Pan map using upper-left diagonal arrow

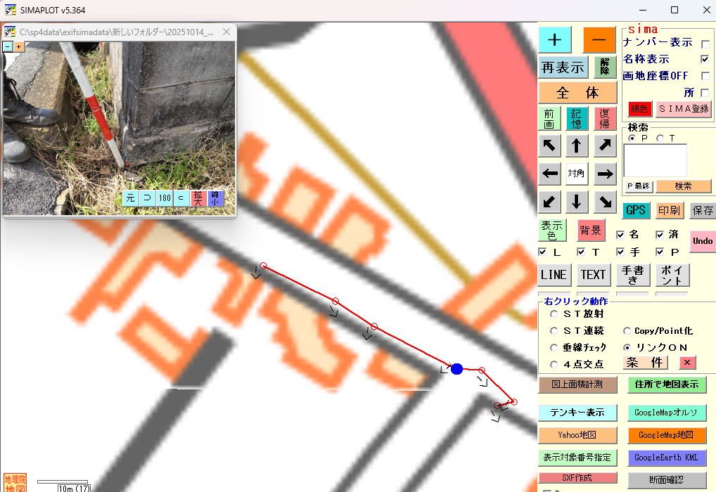[549, 146]
